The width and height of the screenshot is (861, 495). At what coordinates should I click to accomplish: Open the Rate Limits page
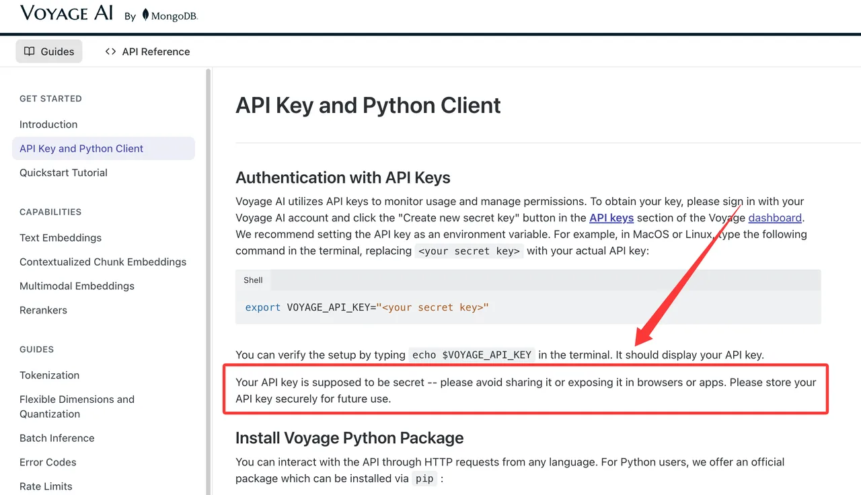(x=46, y=486)
